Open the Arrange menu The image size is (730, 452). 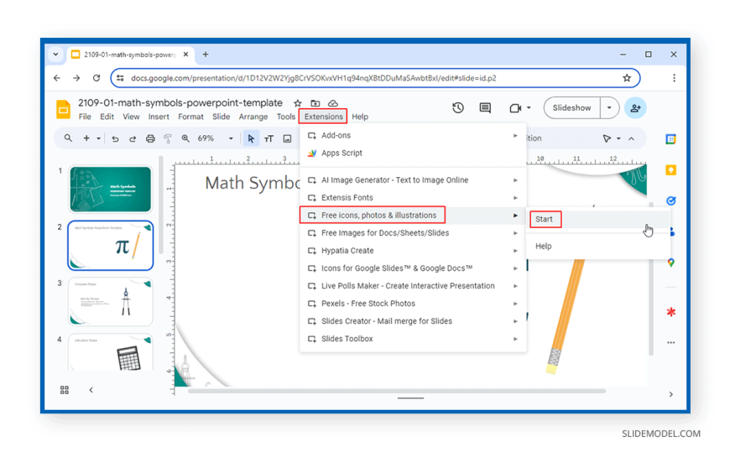253,117
